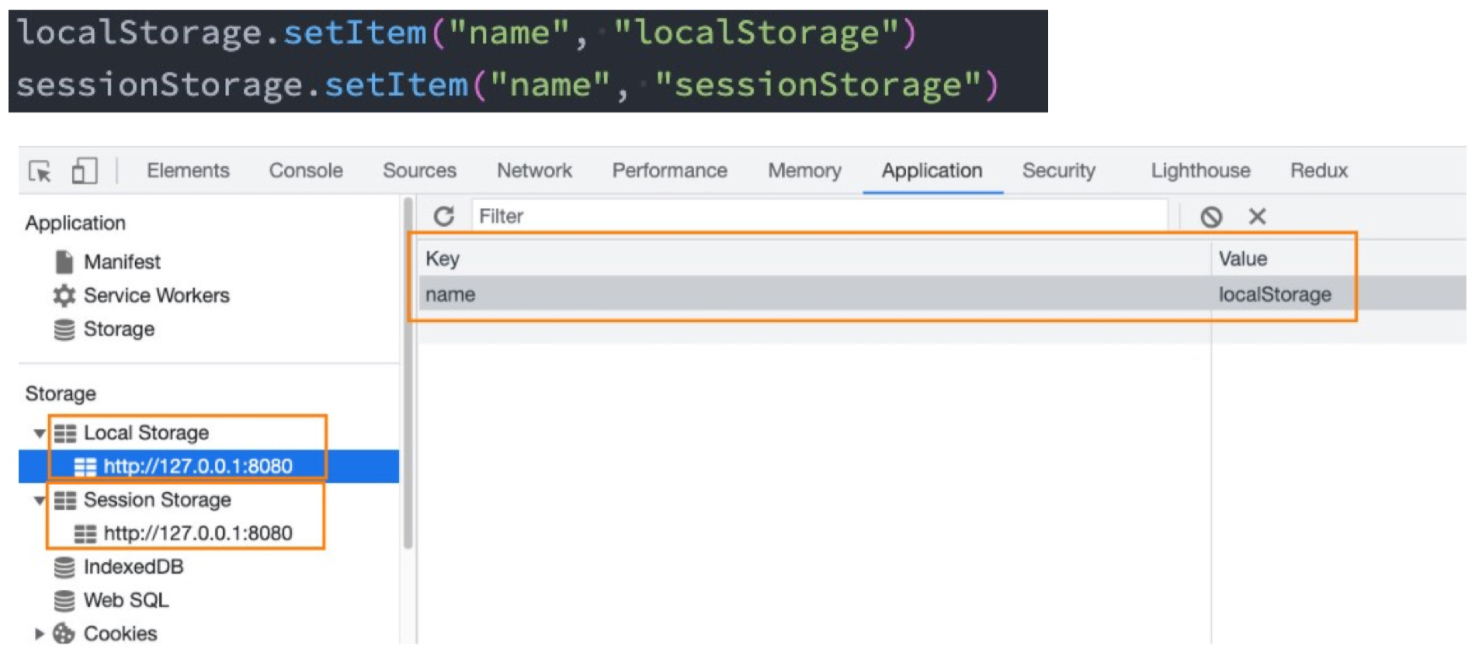This screenshot has width=1472, height=666.
Task: Click the delete selected X icon
Action: click(x=1257, y=217)
